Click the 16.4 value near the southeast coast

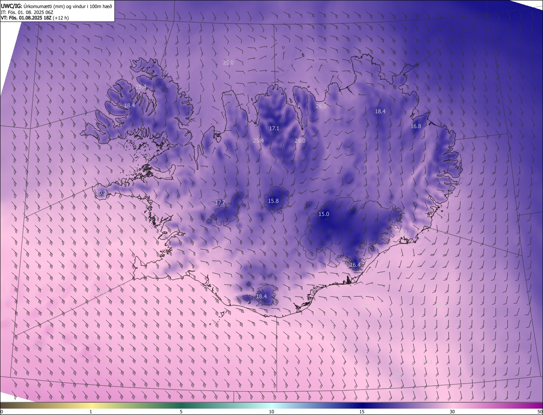(355, 265)
